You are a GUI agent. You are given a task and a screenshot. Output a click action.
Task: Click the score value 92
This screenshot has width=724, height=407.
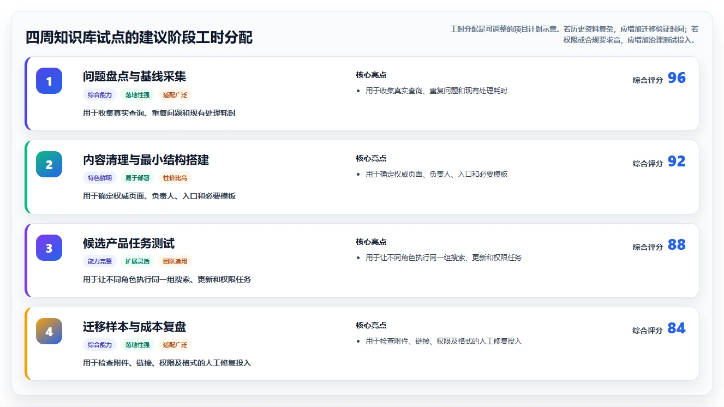pyautogui.click(x=677, y=161)
